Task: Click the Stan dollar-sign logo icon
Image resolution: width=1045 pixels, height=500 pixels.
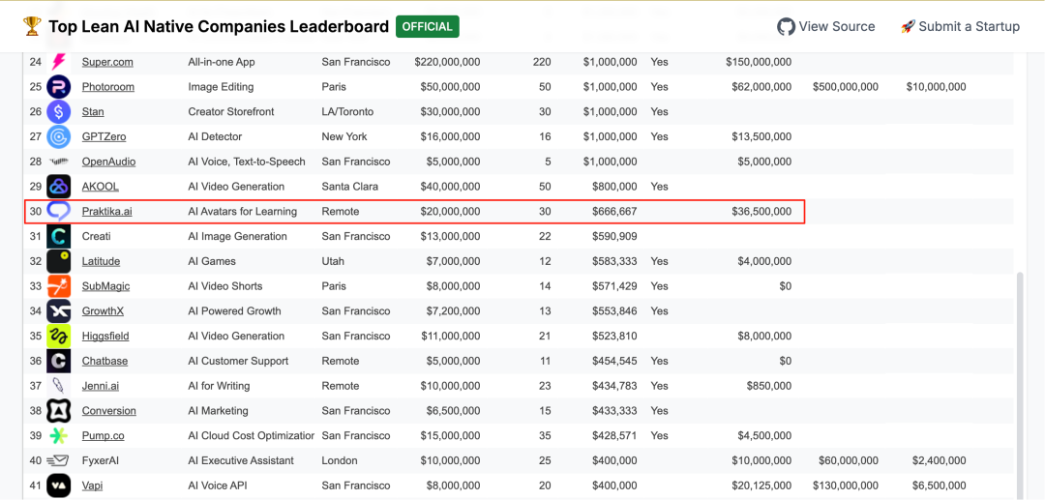Action: (59, 112)
